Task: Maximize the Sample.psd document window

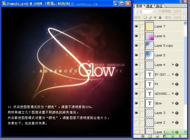Action: [x=122, y=4]
